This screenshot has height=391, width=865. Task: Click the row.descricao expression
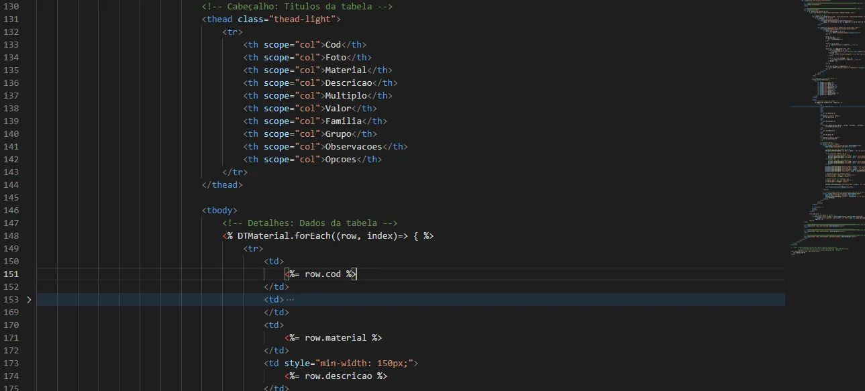[338, 376]
